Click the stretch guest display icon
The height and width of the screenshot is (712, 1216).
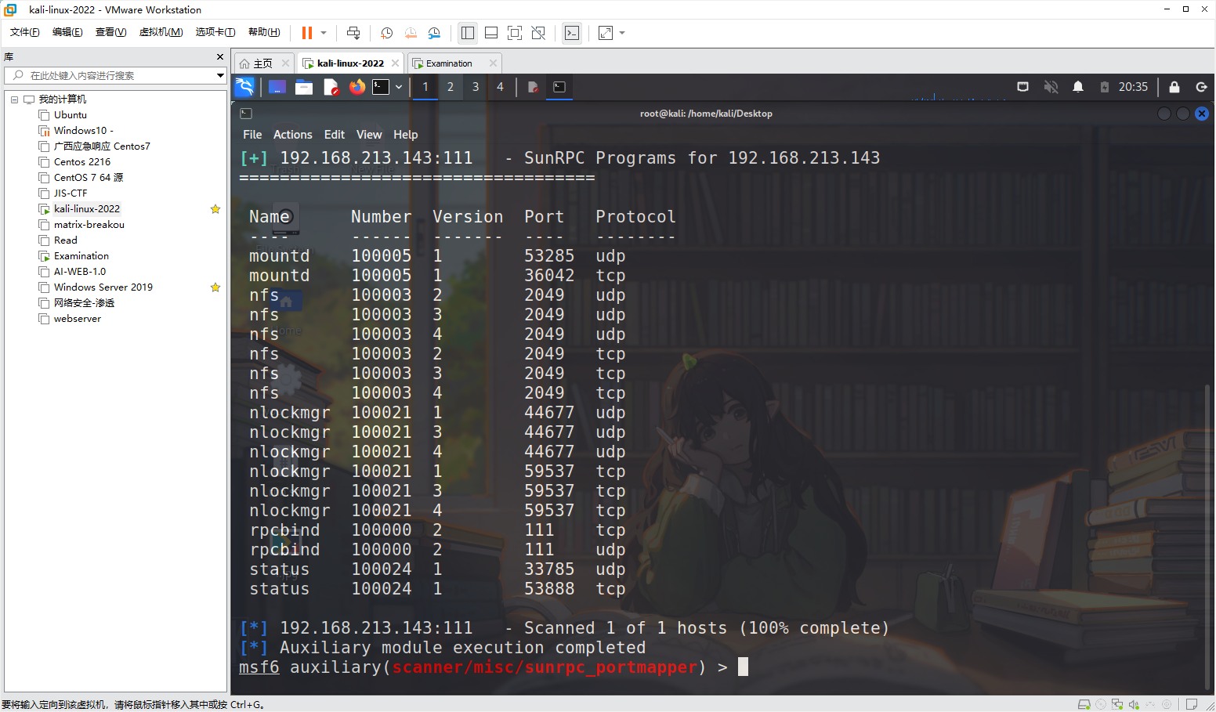(606, 33)
